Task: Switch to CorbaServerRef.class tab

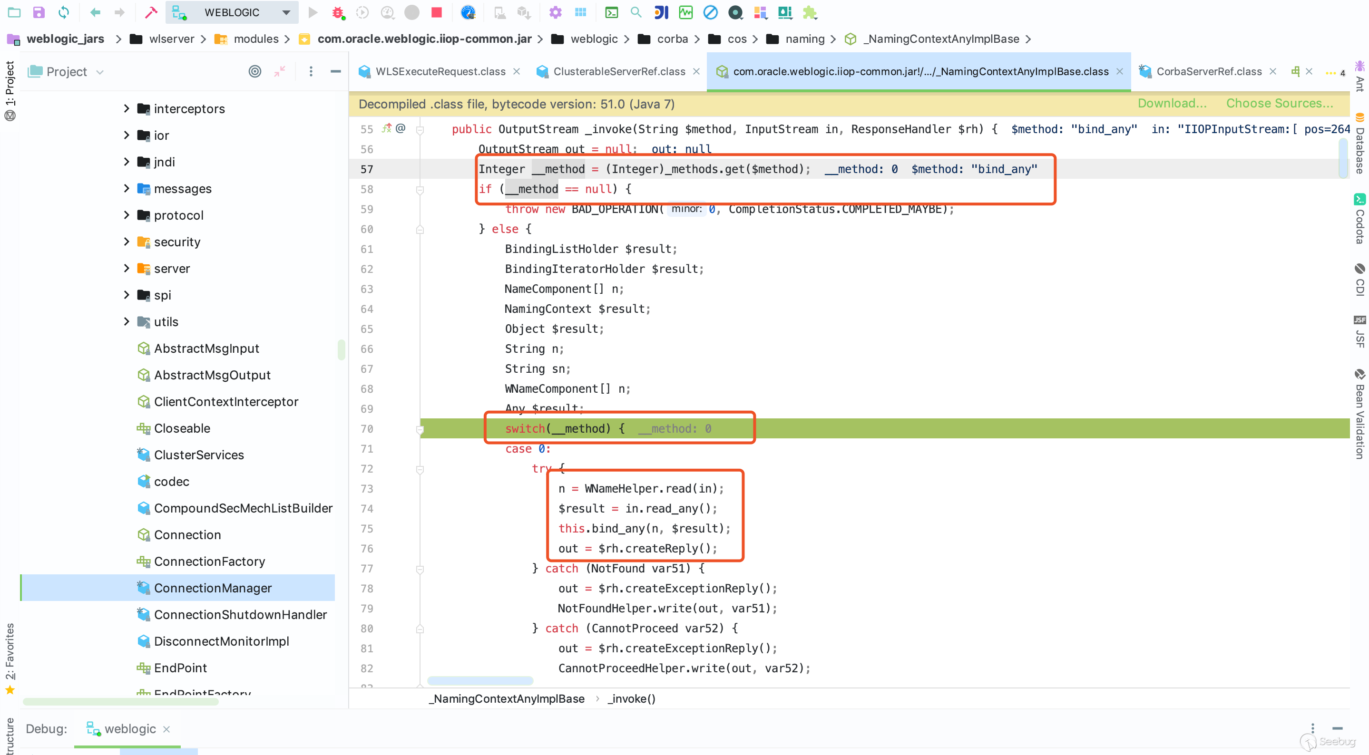Action: [x=1209, y=71]
